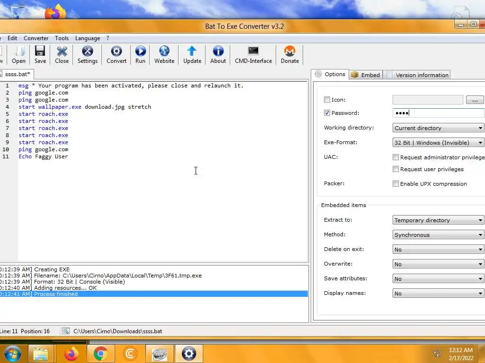485x363 pixels.
Task: Click the taskbar clock showing 12:12 AM
Action: click(x=461, y=354)
